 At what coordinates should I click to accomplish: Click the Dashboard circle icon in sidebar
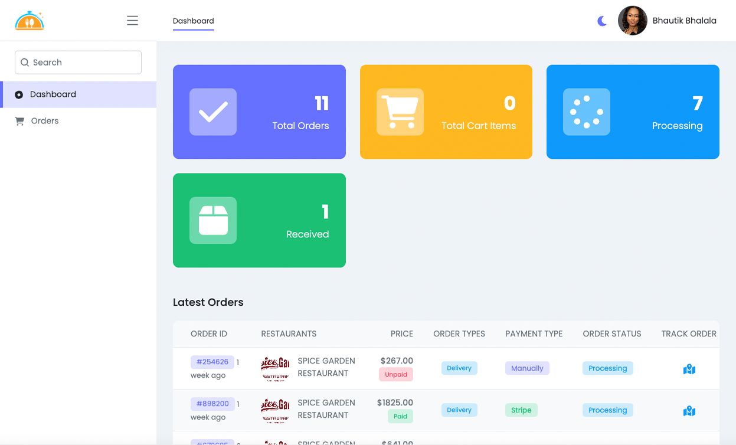pyautogui.click(x=19, y=94)
